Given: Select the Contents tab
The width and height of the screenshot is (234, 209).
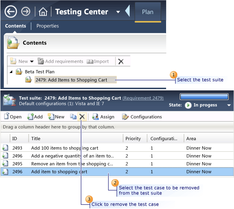Looking at the screenshot, I should tap(15, 26).
